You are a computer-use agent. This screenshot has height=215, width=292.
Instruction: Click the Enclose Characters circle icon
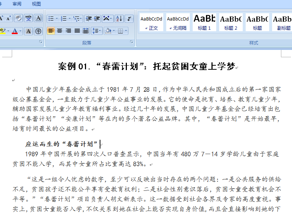click(x=38, y=31)
